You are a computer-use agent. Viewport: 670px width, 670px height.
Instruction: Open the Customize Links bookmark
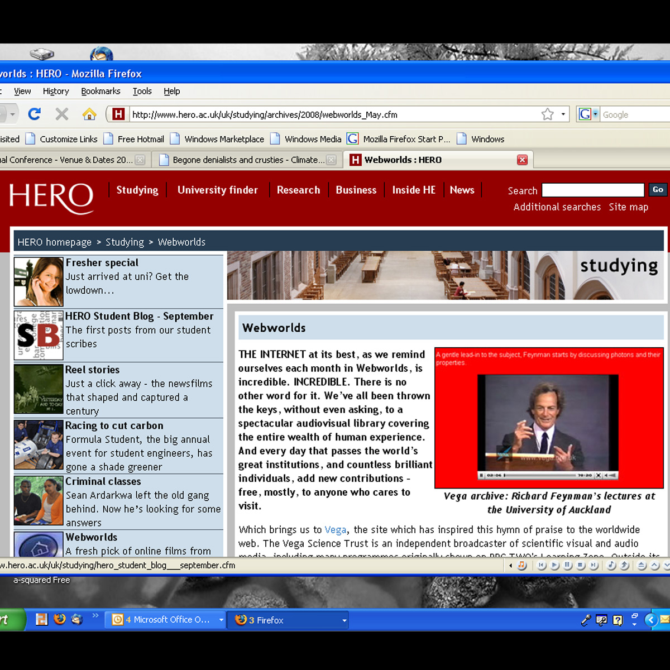[62, 139]
